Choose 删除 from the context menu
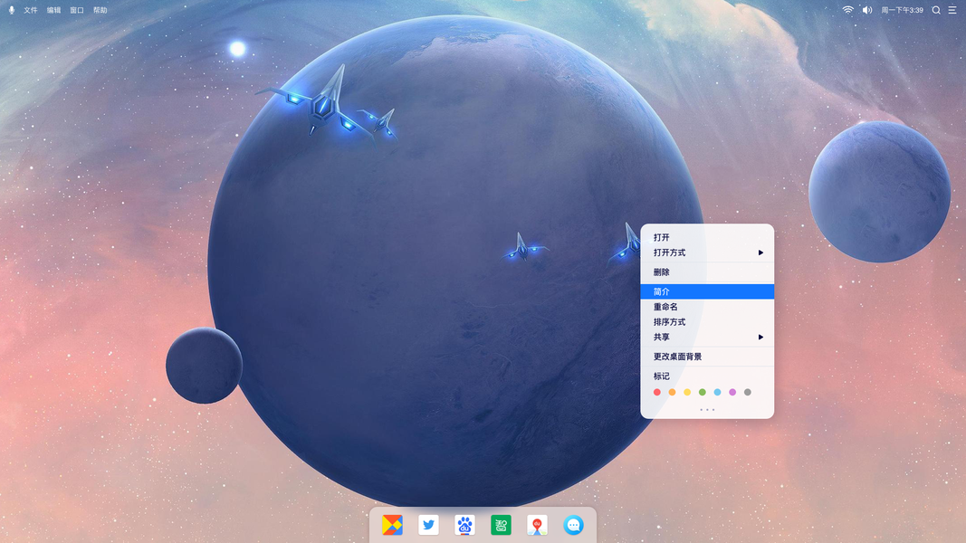 707,271
